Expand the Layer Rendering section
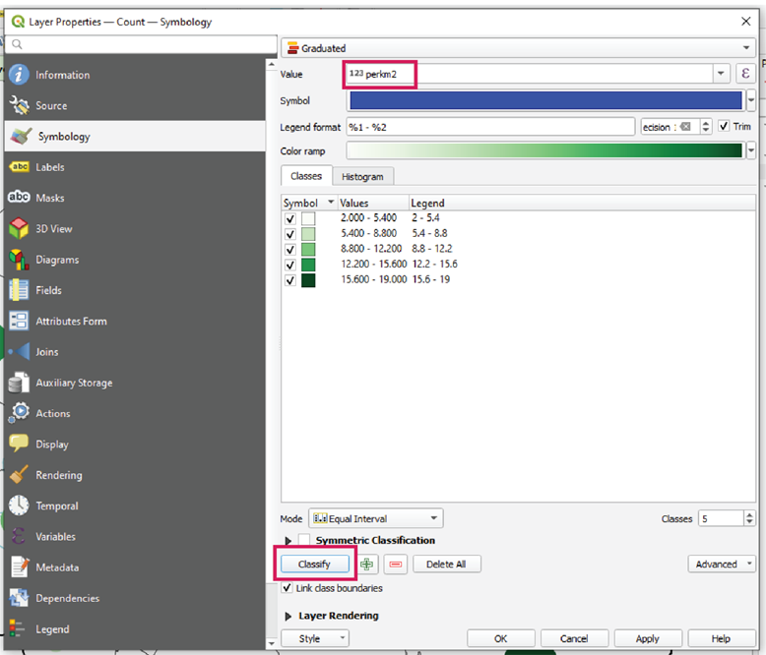 tap(288, 616)
